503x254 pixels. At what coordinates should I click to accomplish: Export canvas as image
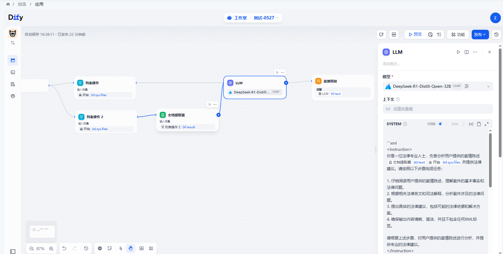click(142, 248)
